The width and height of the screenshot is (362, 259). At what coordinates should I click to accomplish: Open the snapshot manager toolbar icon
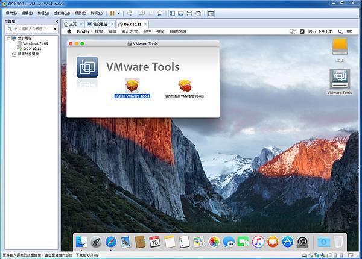(x=160, y=13)
